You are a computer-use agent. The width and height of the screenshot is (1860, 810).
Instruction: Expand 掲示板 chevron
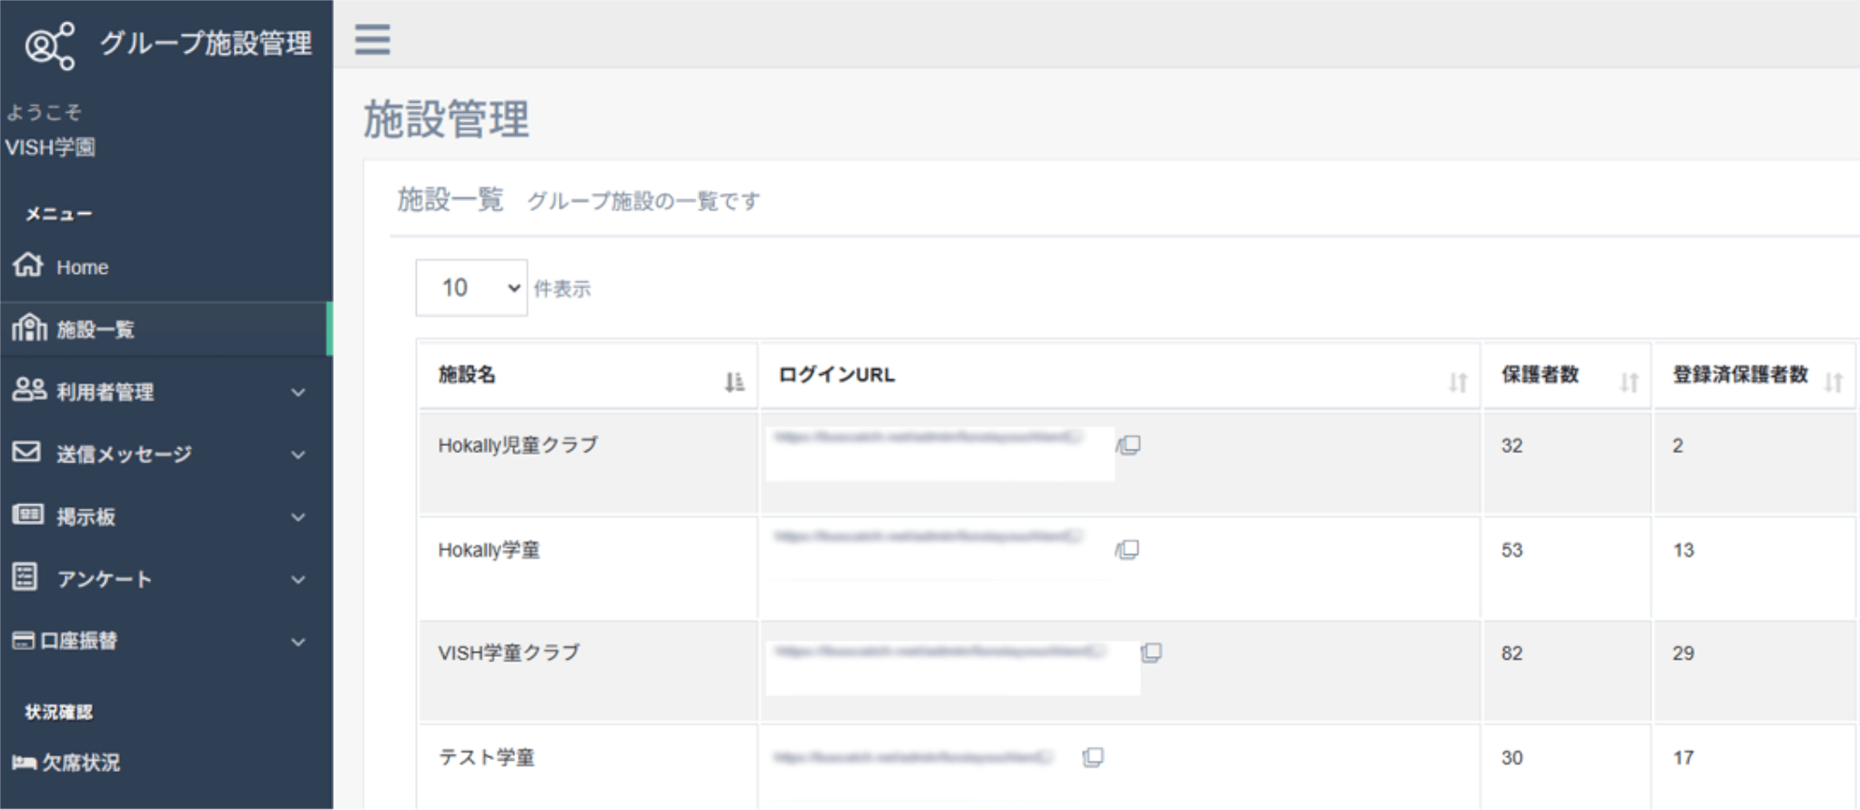pyautogui.click(x=298, y=517)
